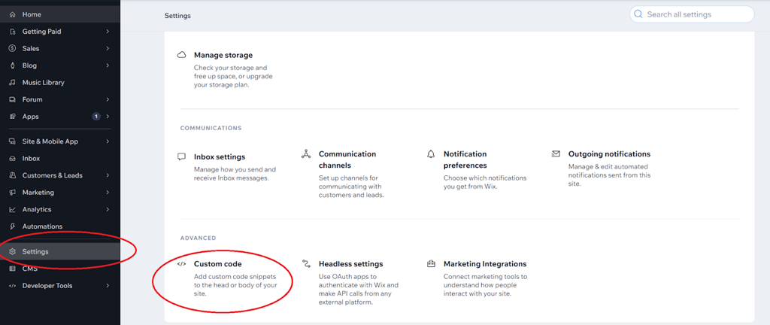Open Headless settings heading
The width and height of the screenshot is (770, 325).
350,264
